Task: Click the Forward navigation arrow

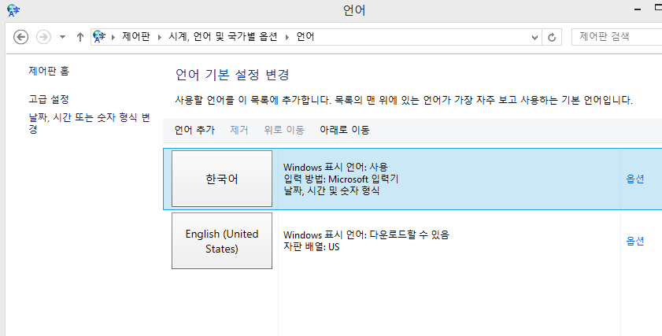Action: 43,37
